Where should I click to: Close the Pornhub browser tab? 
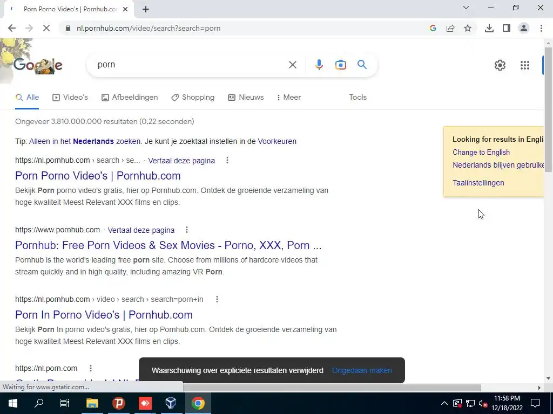pos(125,9)
